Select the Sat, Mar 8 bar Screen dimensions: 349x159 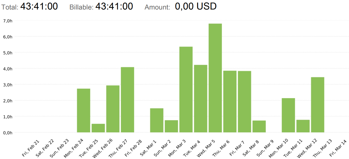tap(259, 127)
